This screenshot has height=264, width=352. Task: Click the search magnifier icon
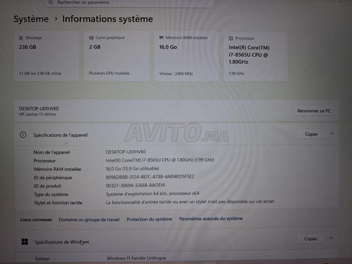point(51,2)
